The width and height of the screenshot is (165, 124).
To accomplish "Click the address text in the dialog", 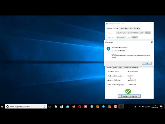I will 131,56.
